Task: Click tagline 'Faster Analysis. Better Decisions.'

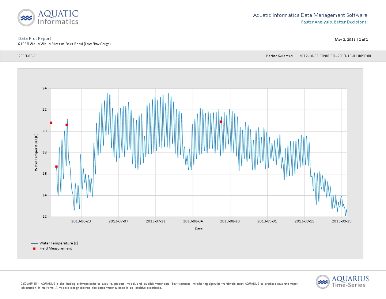Action: tap(334, 22)
